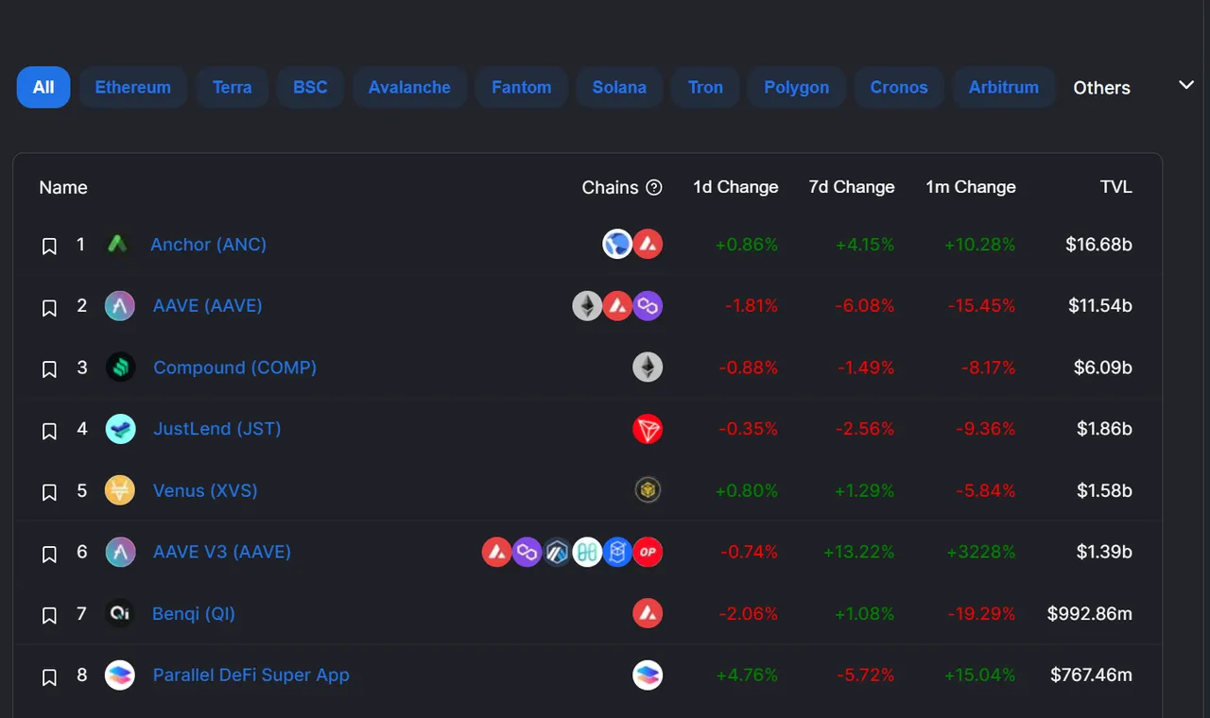Open the Anchor (ANC) protocol page

pyautogui.click(x=208, y=244)
